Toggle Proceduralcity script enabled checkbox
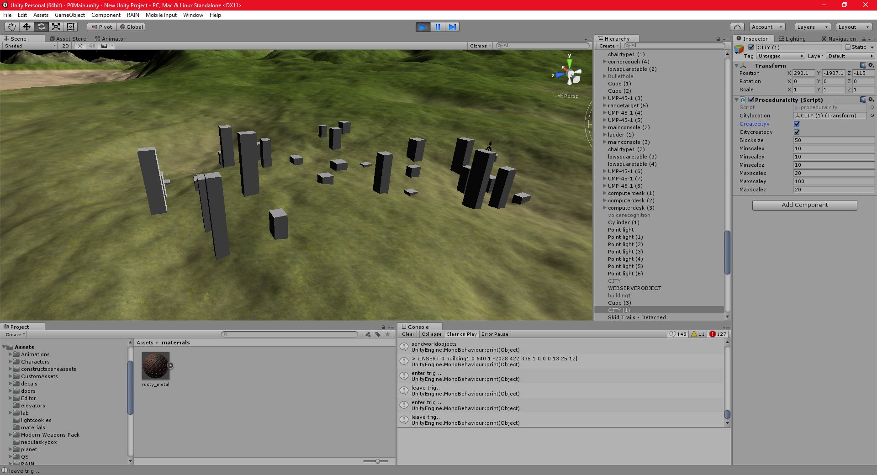The width and height of the screenshot is (877, 475). coord(751,100)
